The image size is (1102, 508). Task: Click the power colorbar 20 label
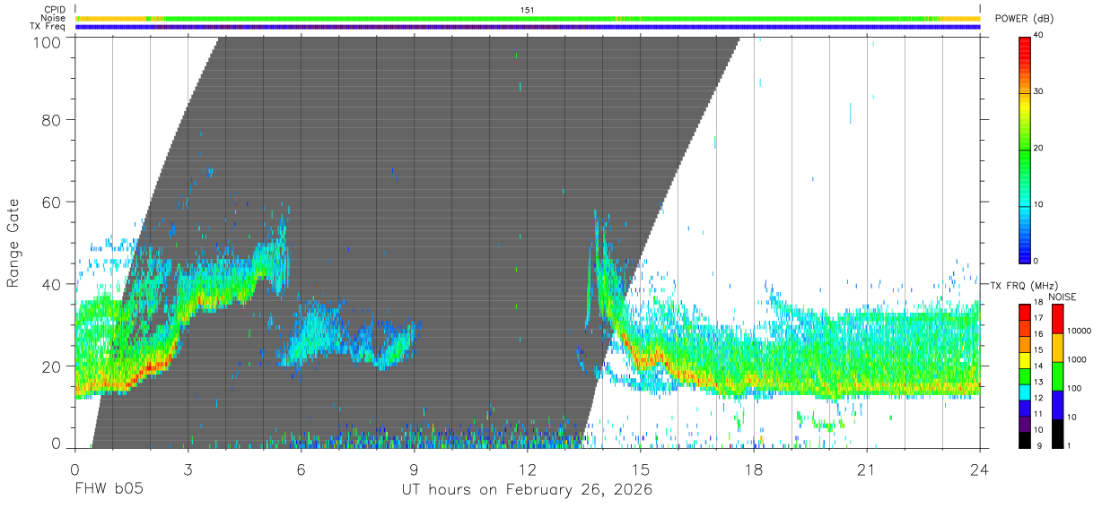1038,148
